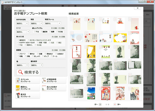Viewport: 155px width, 111px height.
Task: Check the 干支 item under 欲しいアイテム
Action: click(x=35, y=32)
